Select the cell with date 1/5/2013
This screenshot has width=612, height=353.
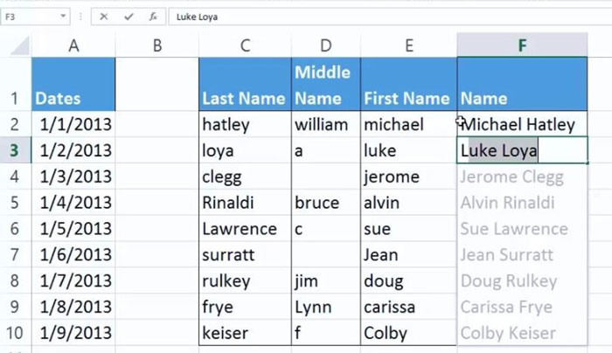(x=73, y=229)
